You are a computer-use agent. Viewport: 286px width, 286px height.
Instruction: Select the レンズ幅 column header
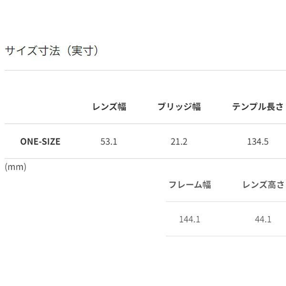109,106
